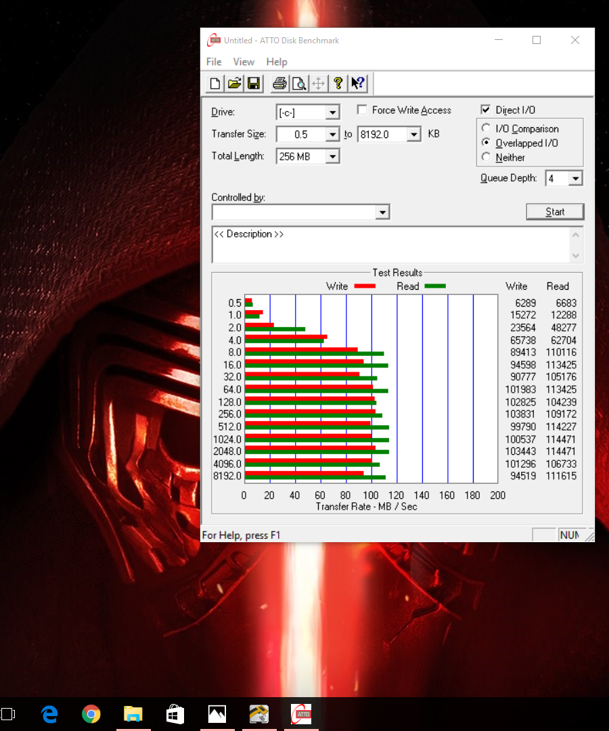Open Transfer Size minimum 0.5 dropdown
This screenshot has height=731, width=609.
click(332, 134)
